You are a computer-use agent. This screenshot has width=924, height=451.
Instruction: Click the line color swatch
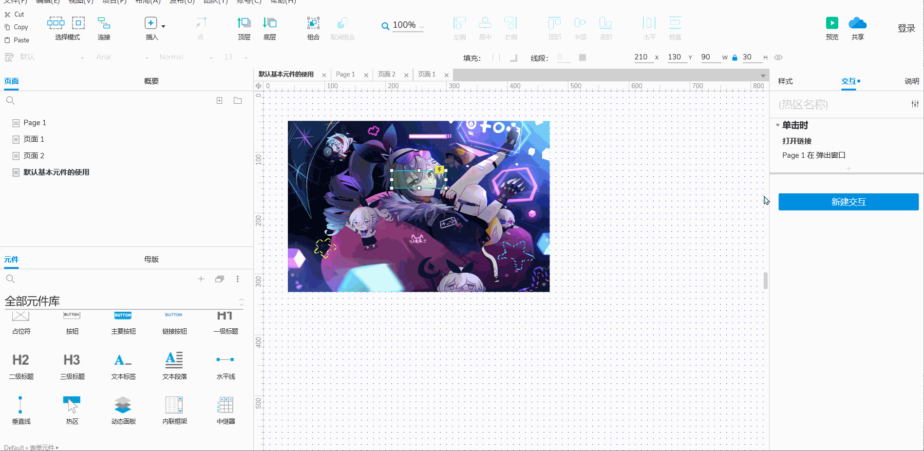(x=583, y=57)
